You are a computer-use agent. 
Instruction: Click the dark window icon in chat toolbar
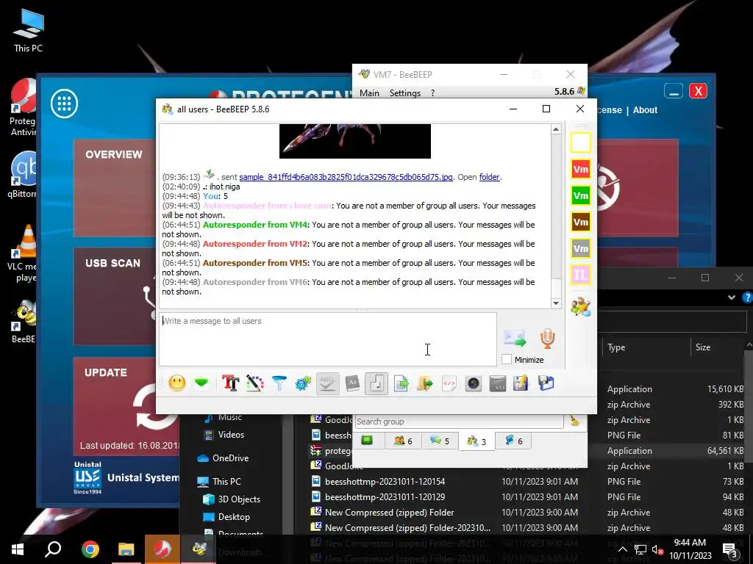pos(498,383)
